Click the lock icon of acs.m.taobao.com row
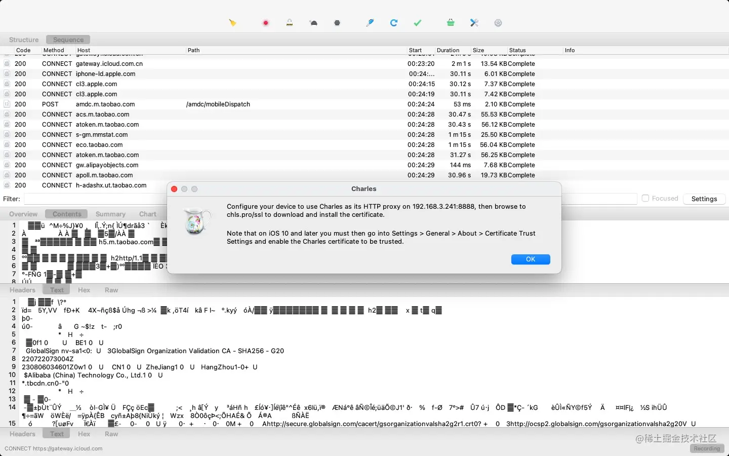Screen dimensions: 729x456 tap(7, 115)
